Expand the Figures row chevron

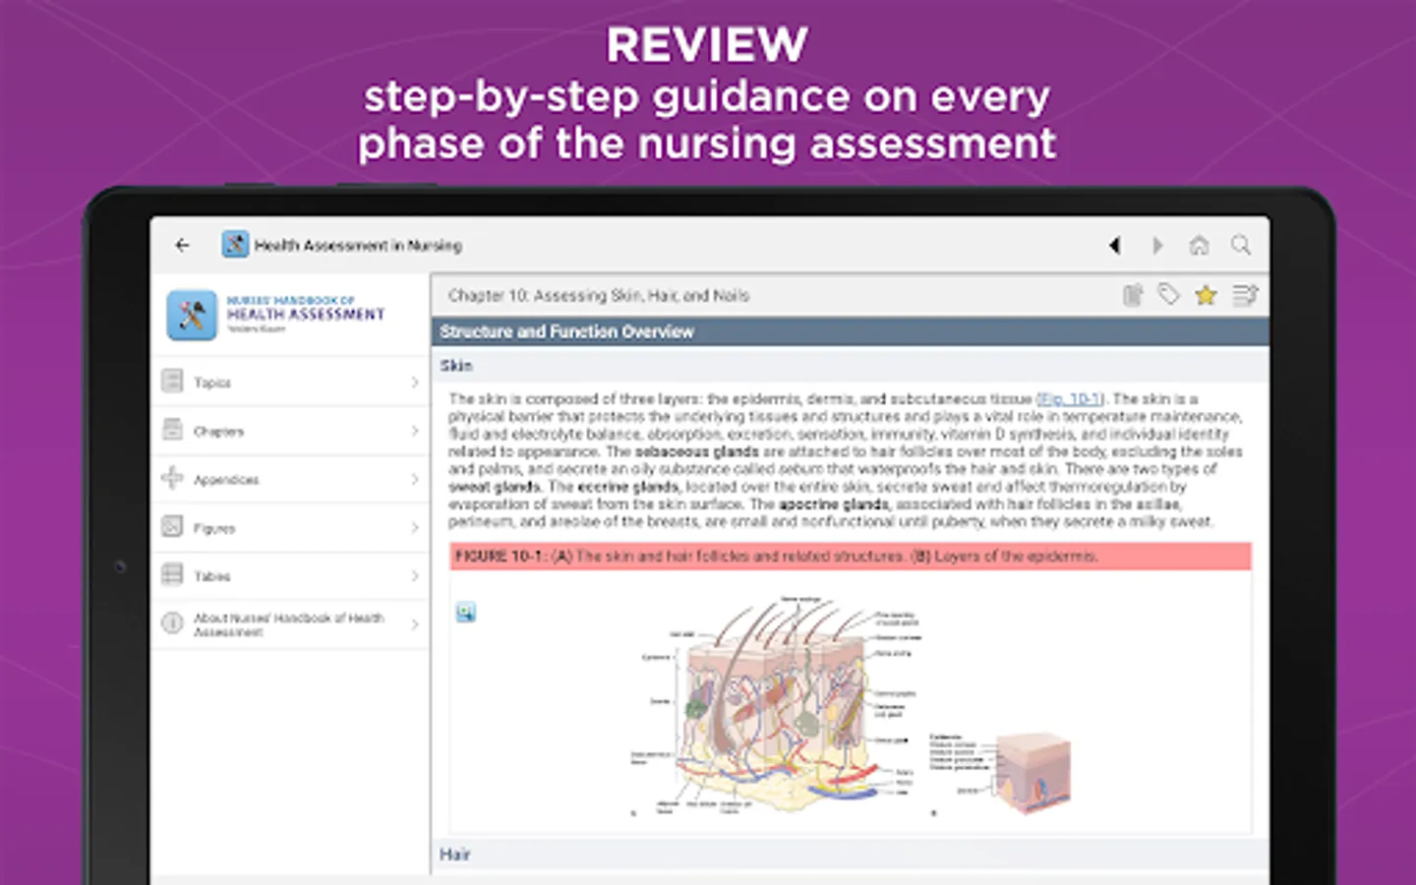[x=414, y=528]
